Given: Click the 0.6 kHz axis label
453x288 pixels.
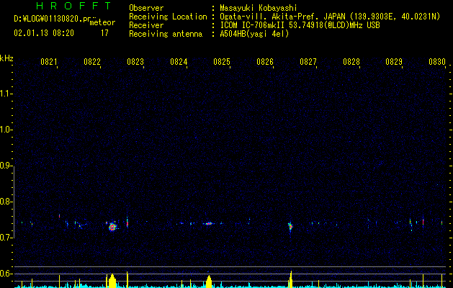Looking at the screenshot, I should tap(6, 274).
